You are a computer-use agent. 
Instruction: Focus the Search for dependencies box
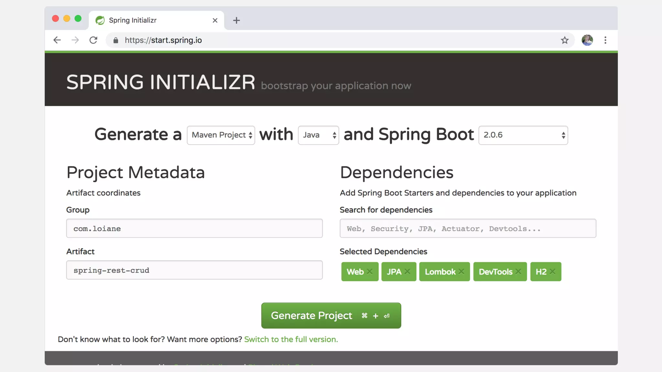468,228
